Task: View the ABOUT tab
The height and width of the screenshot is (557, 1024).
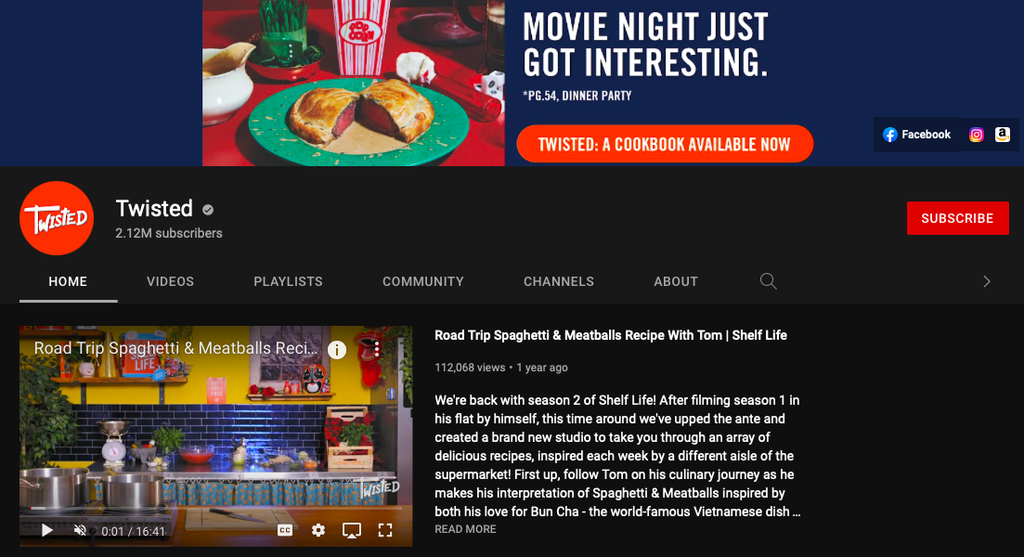Action: click(x=676, y=281)
